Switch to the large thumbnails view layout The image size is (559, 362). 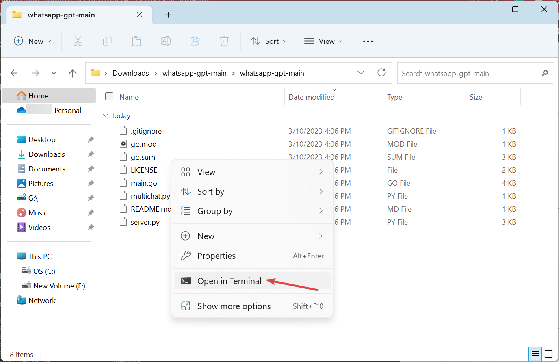tap(548, 354)
